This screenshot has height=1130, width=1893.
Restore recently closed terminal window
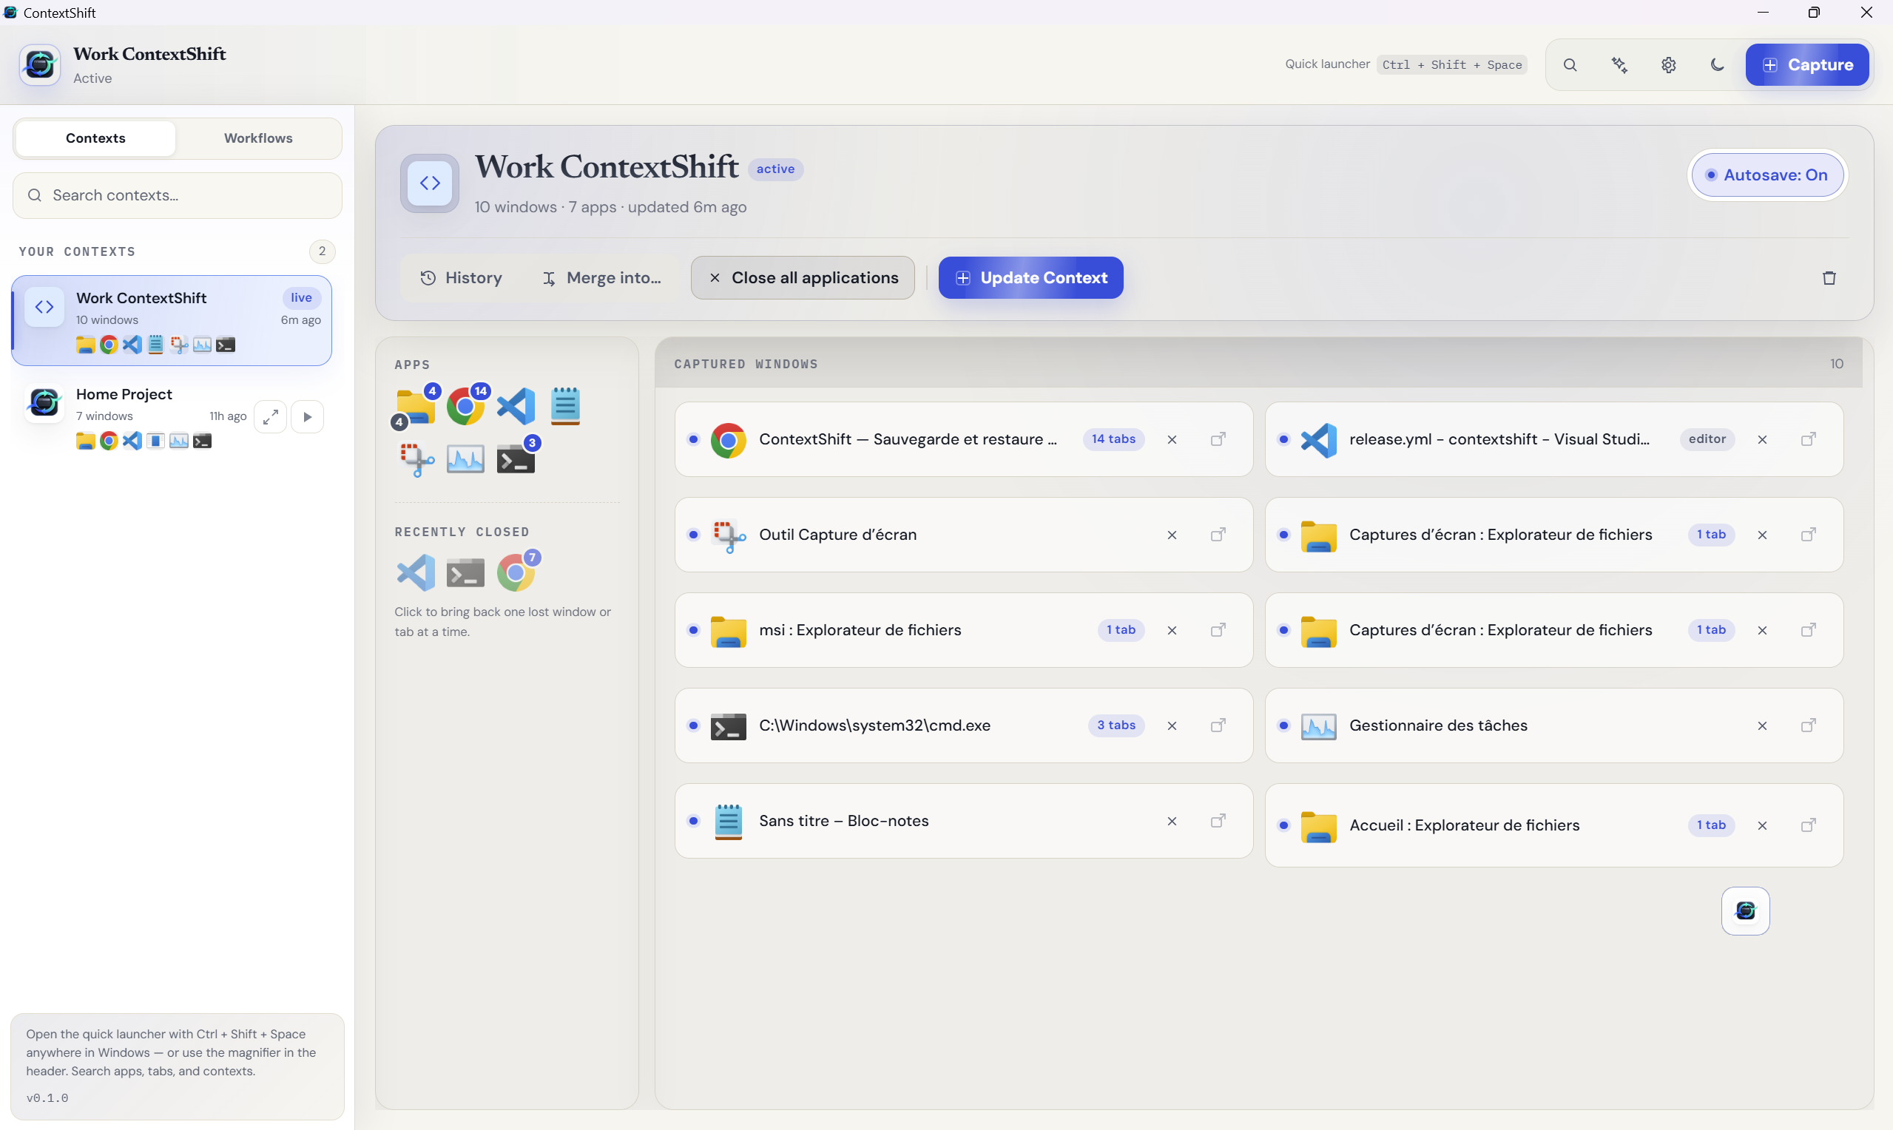[466, 572]
